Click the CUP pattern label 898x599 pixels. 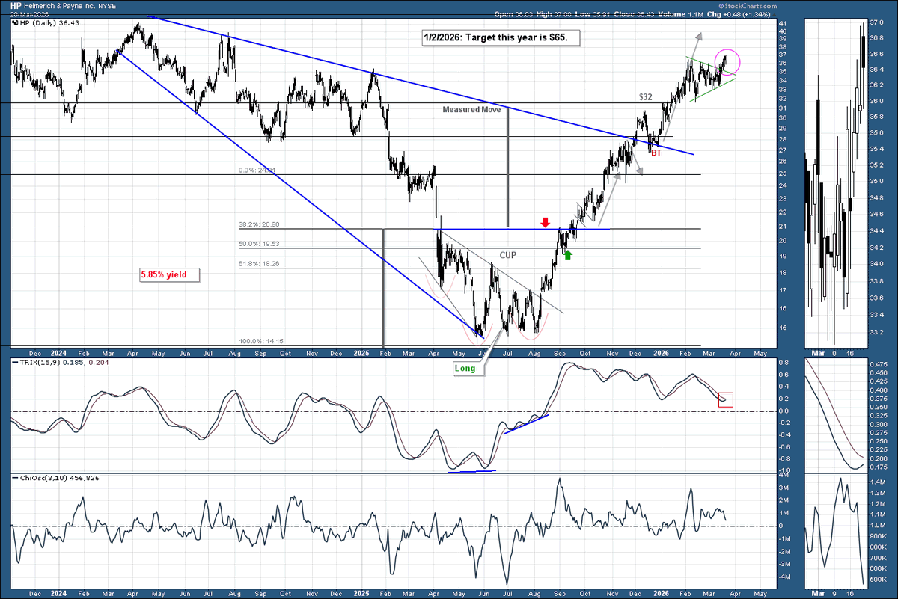coord(510,255)
